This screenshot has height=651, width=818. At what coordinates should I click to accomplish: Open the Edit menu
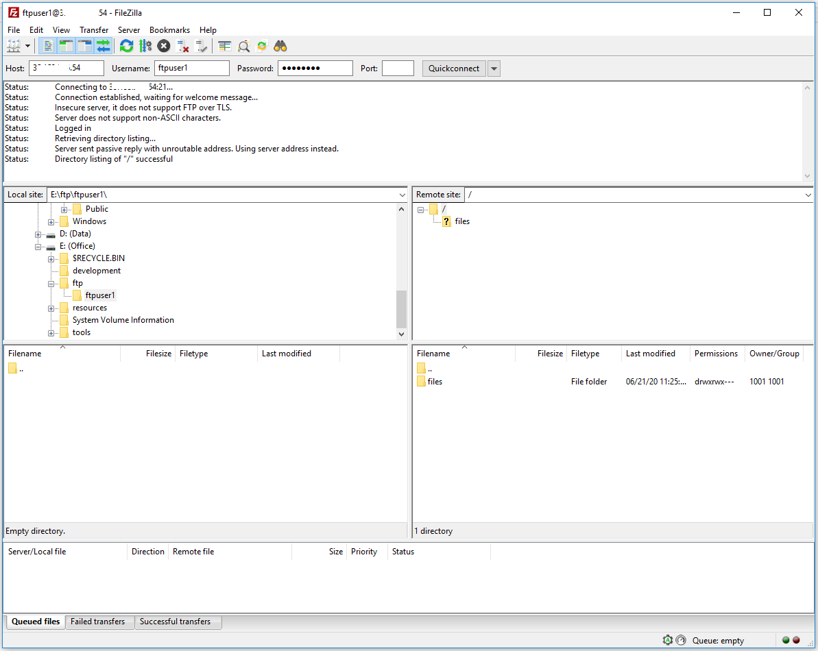pos(36,29)
